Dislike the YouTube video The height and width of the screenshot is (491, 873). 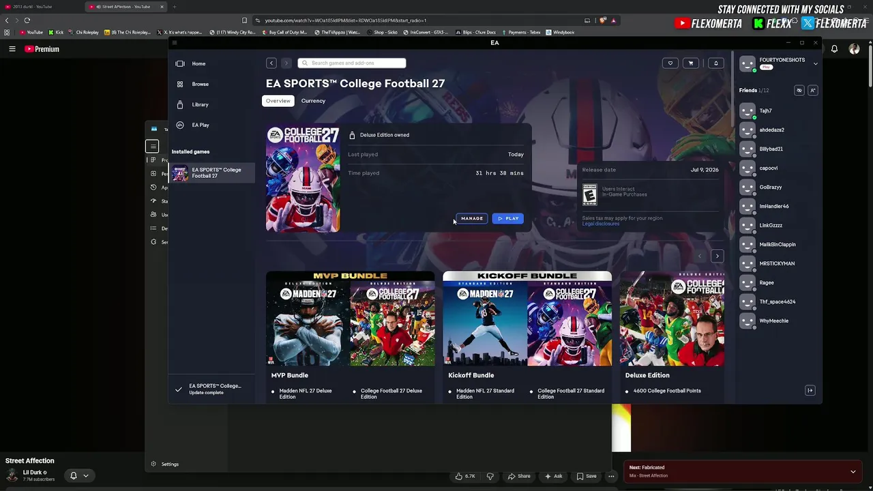(x=490, y=476)
